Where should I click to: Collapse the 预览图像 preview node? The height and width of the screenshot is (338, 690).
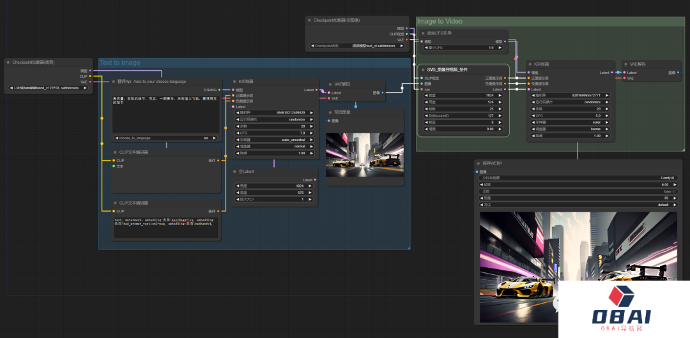tap(330, 112)
